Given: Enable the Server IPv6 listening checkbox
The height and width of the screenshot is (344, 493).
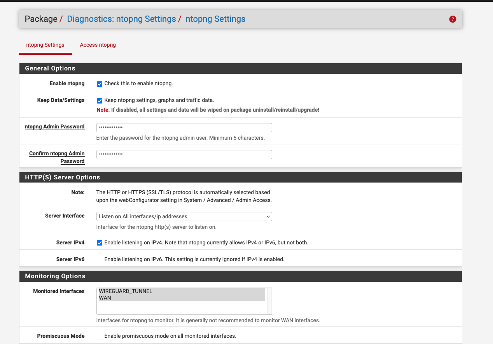Looking at the screenshot, I should (x=100, y=260).
